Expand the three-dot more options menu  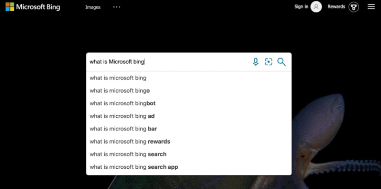pyautogui.click(x=117, y=7)
